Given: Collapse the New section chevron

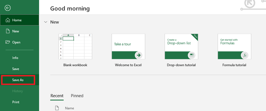Looking at the screenshot, I should point(45,22).
